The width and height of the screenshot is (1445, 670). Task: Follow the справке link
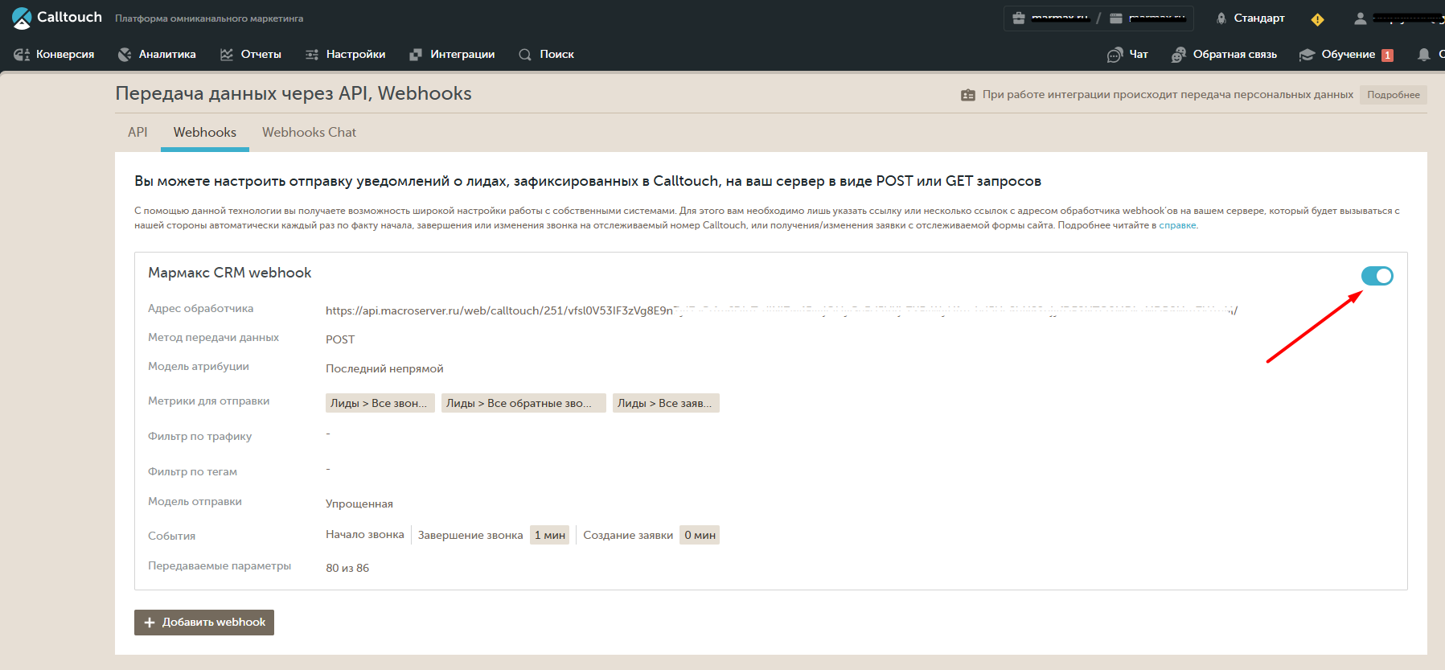[1177, 225]
